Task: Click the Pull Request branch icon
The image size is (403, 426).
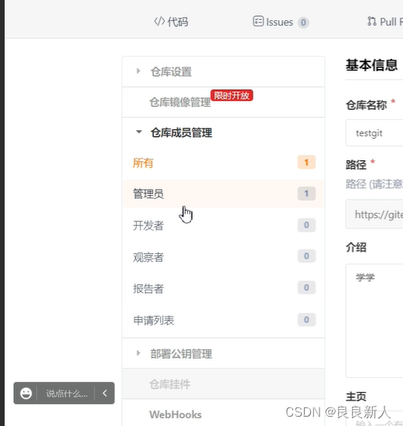Action: (x=372, y=21)
